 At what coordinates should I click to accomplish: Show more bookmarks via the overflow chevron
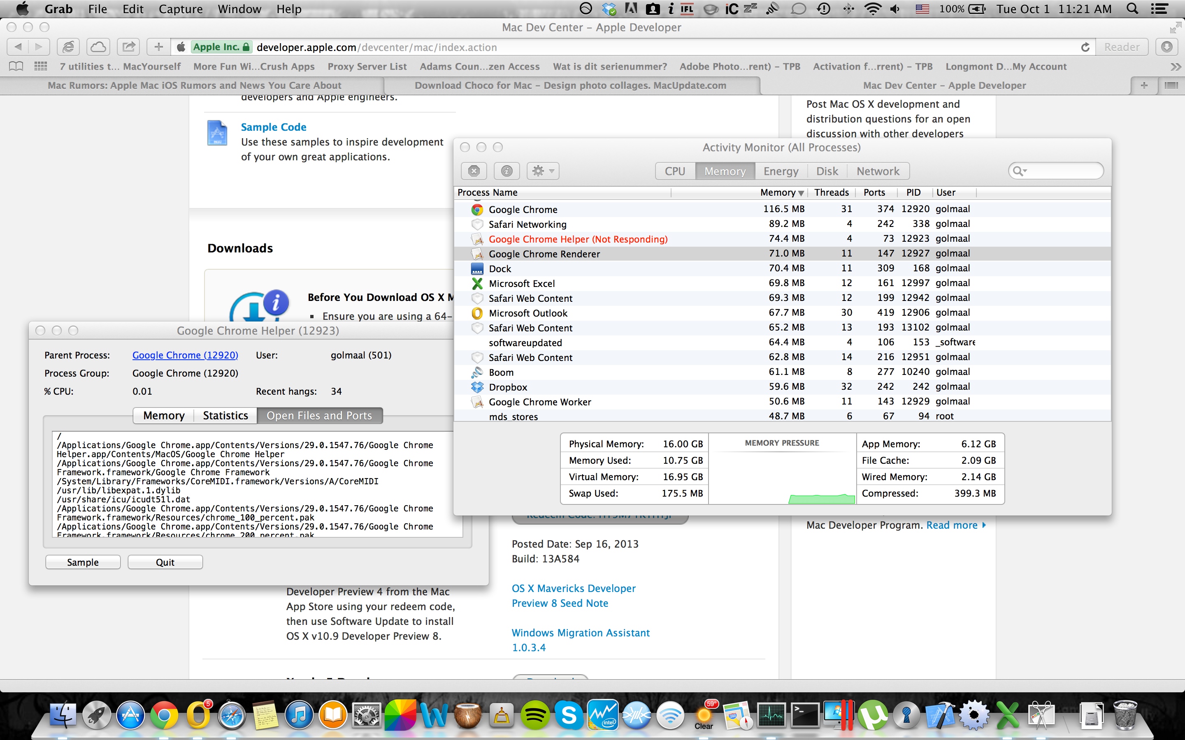(1175, 67)
